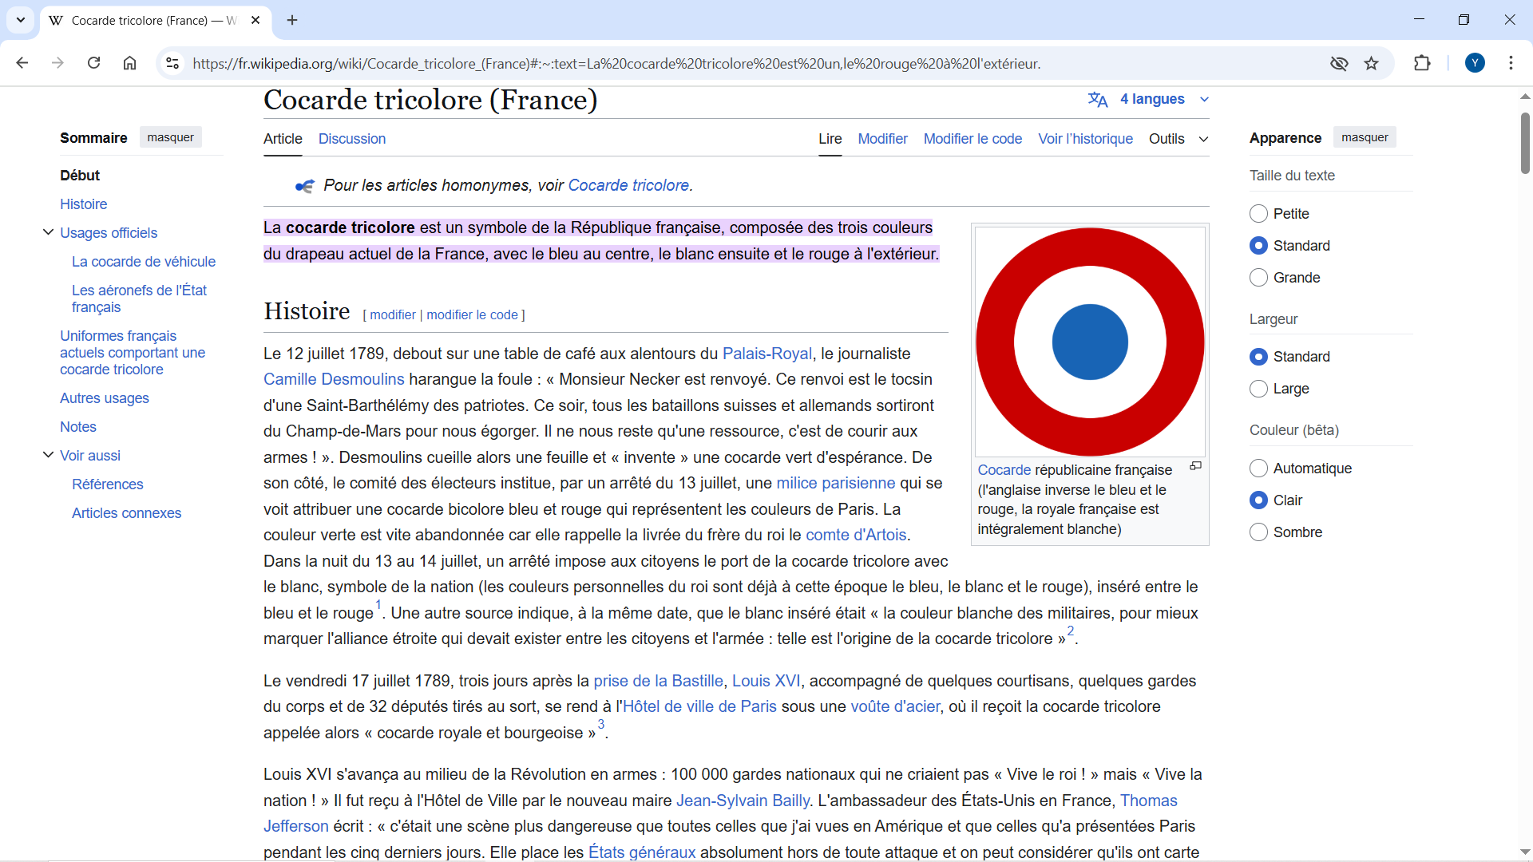Image resolution: width=1533 pixels, height=862 pixels.
Task: Collapse the Usages officiels section in the Sommaire
Action: pyautogui.click(x=48, y=232)
